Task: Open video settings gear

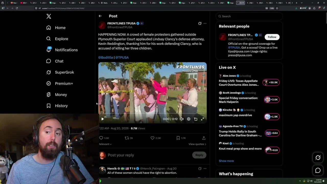Action: click(x=189, y=119)
